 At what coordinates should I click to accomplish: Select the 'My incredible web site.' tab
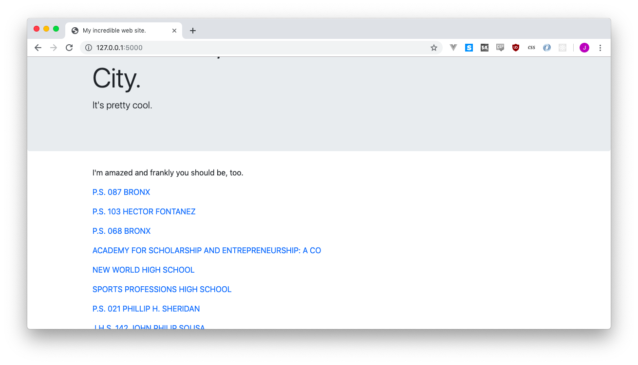pos(124,31)
